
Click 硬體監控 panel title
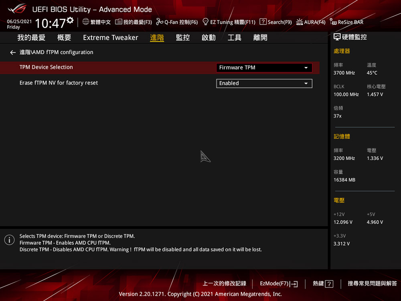point(354,37)
